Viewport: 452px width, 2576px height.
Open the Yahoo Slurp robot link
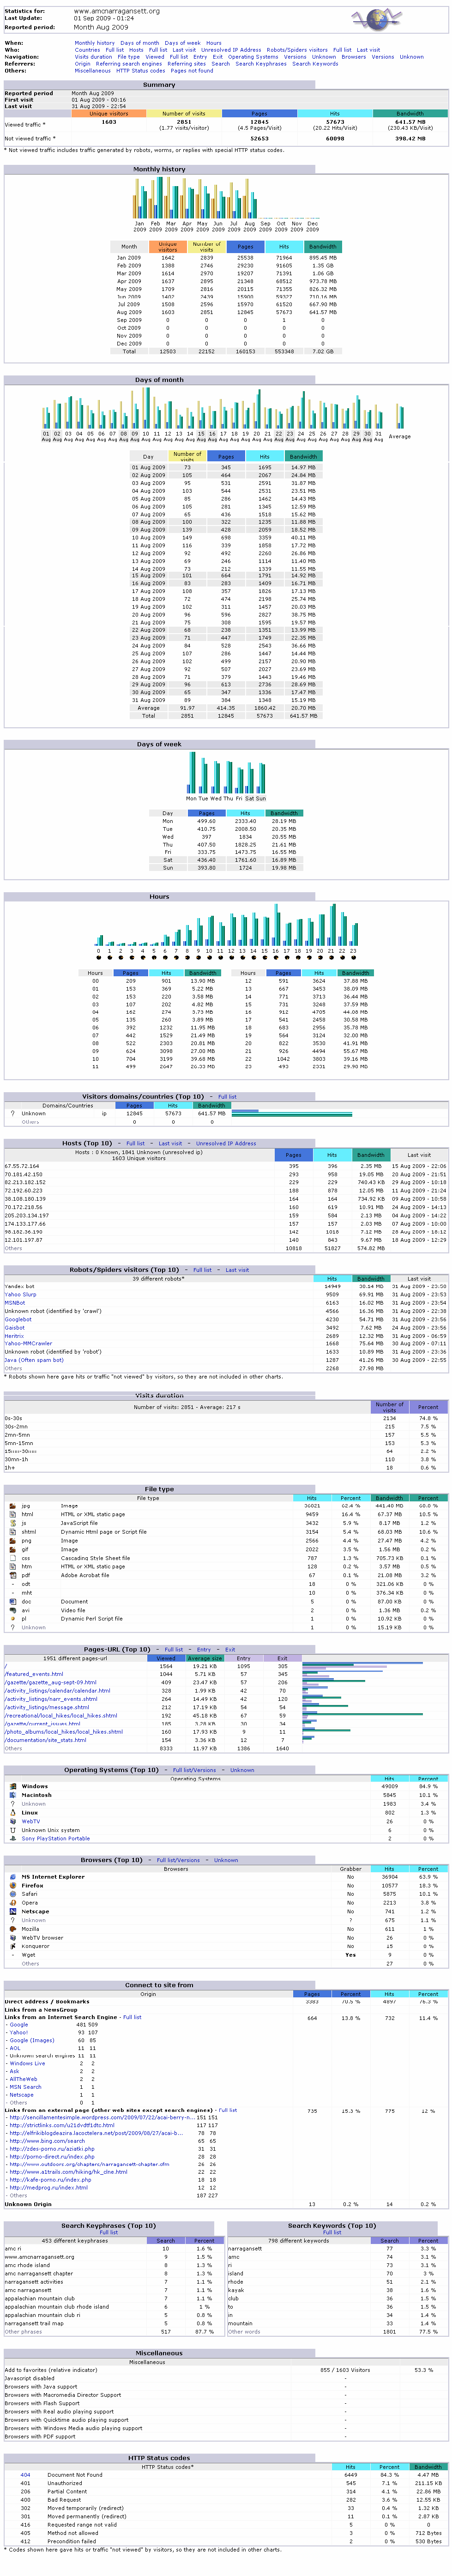click(x=20, y=1295)
